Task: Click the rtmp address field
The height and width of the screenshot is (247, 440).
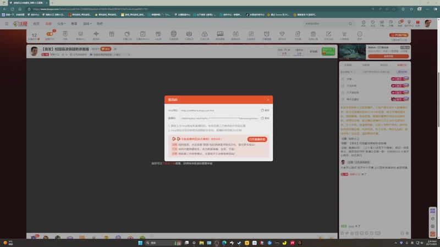Action: point(219,110)
